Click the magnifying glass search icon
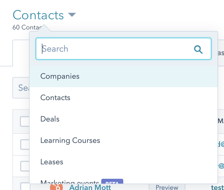The image size is (224, 190). (x=198, y=49)
